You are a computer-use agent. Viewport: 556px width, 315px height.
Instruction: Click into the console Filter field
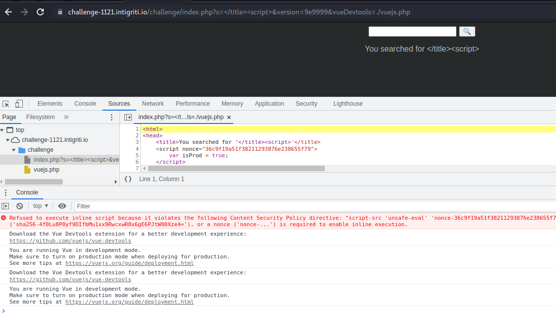[315, 206]
